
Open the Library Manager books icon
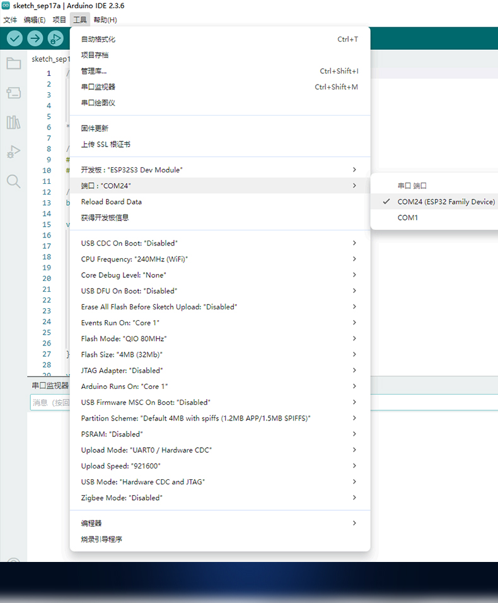(x=13, y=122)
